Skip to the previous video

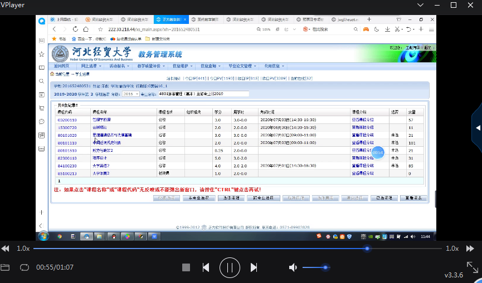[206, 267]
